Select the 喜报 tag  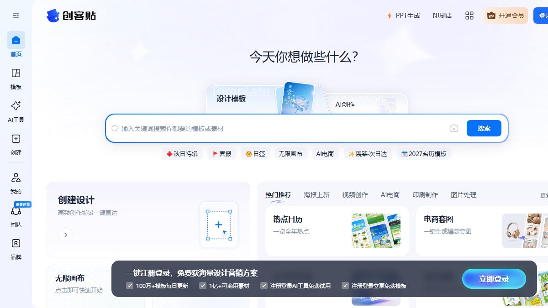tap(222, 154)
